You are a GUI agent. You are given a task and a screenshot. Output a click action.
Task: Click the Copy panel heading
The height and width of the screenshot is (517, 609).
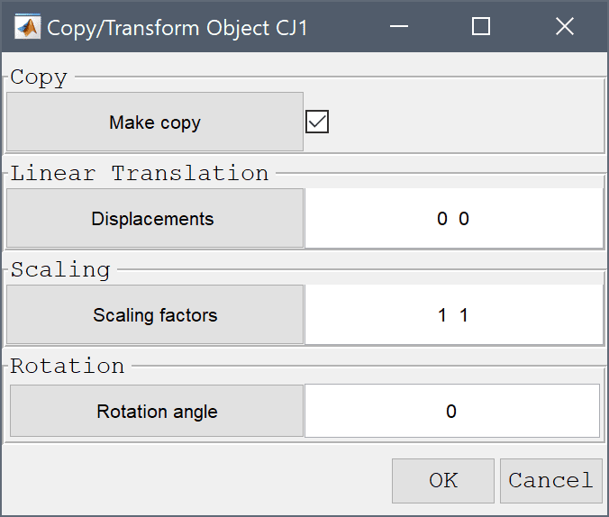tap(39, 77)
